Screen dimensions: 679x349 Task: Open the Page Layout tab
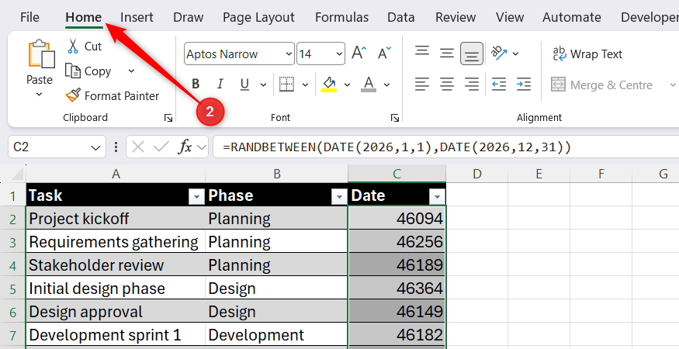pos(258,17)
